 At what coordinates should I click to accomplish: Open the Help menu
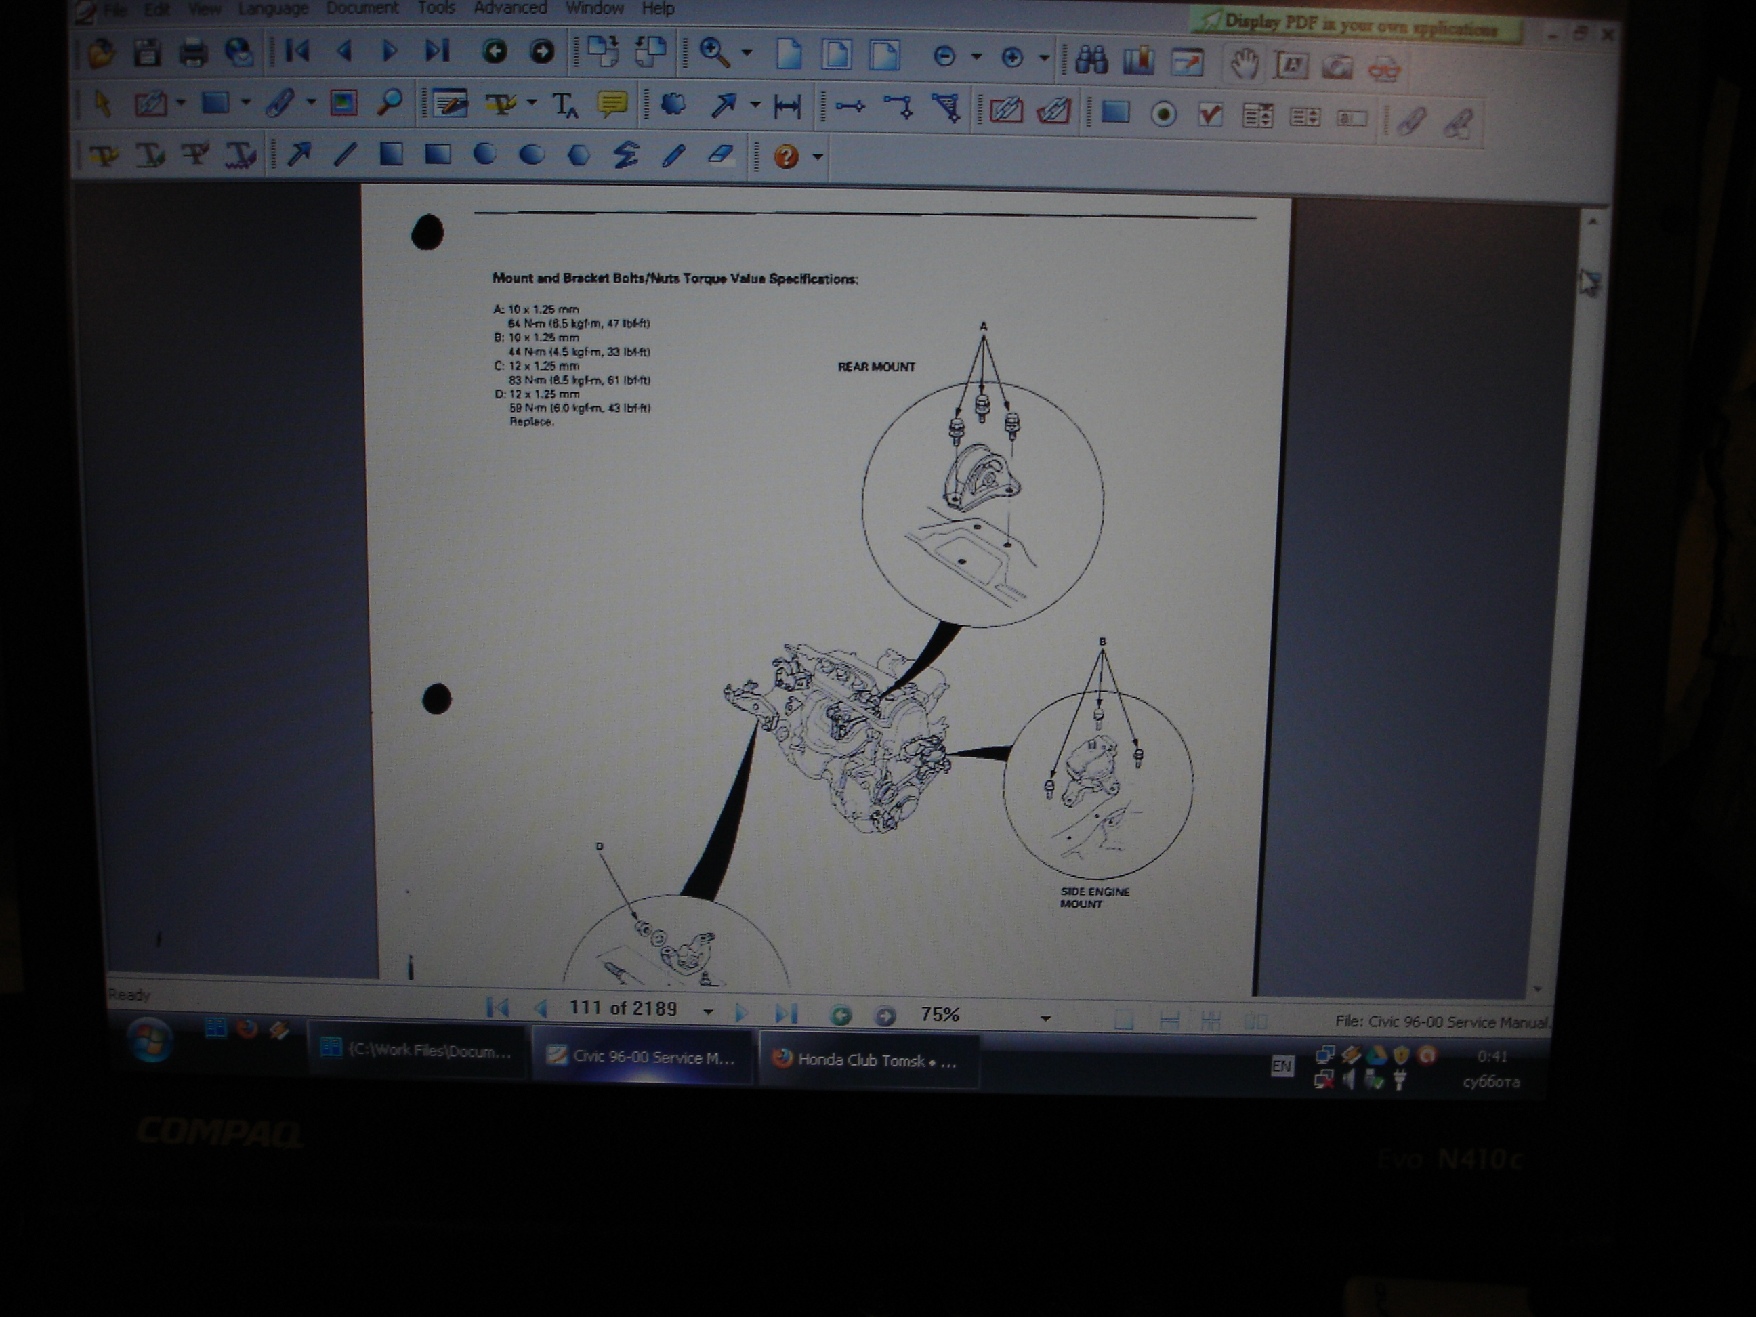click(x=658, y=9)
